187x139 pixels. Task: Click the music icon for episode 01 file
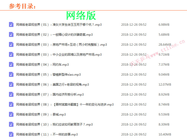(11, 24)
